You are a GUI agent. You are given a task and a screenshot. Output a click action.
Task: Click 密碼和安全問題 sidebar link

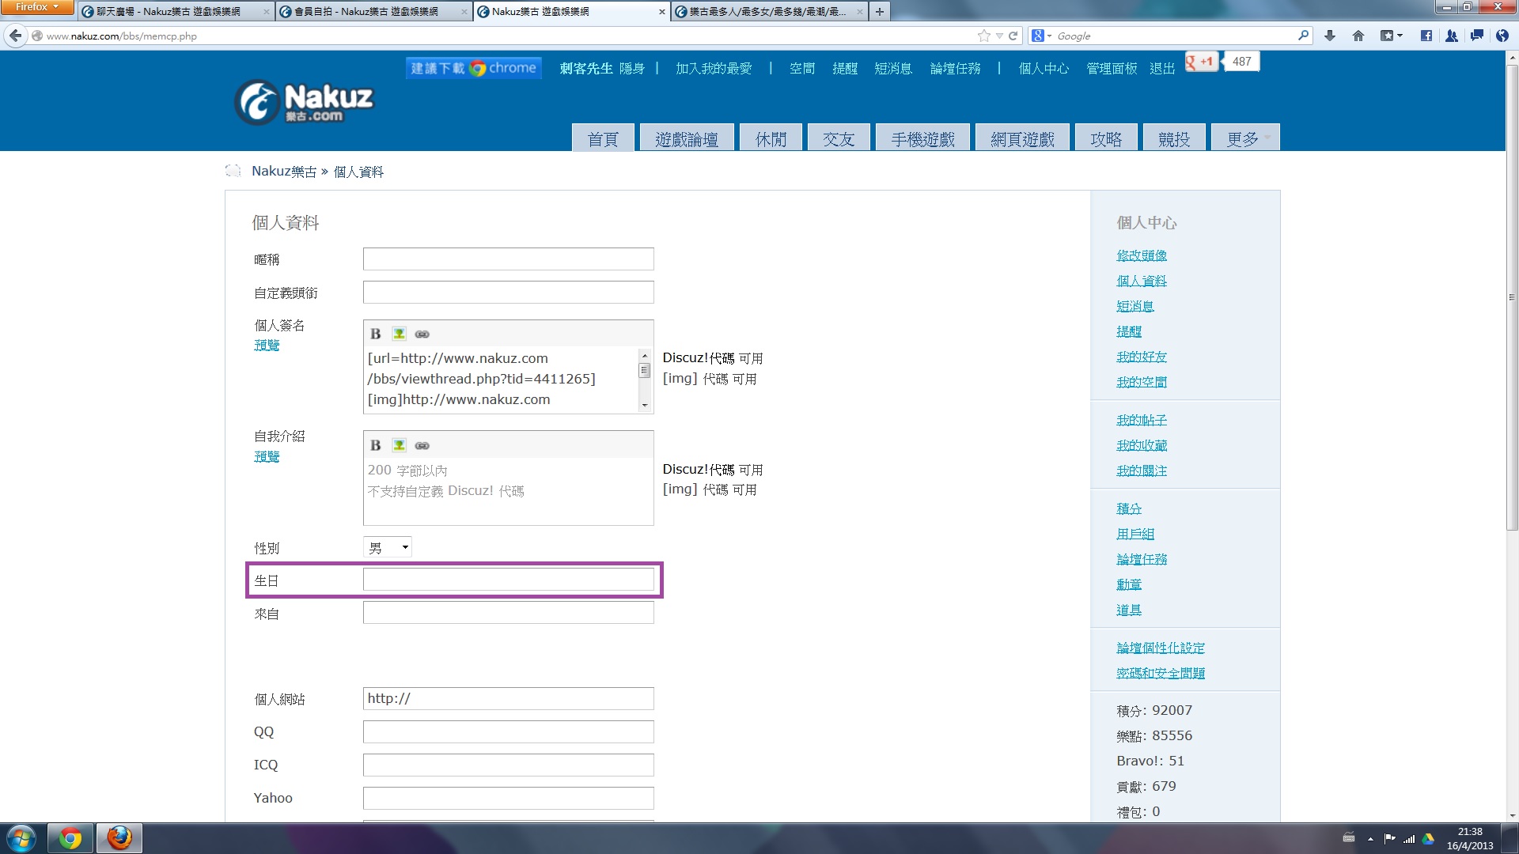pyautogui.click(x=1161, y=673)
